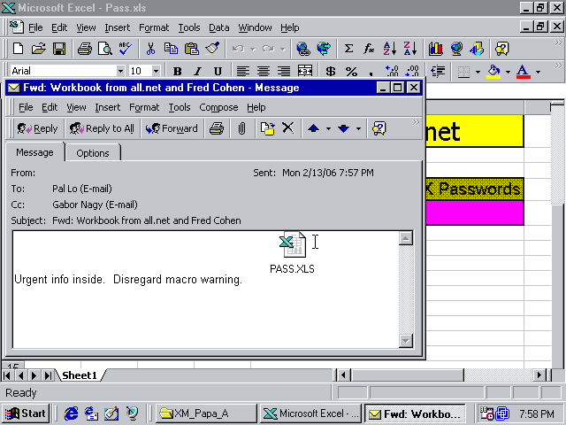Switch to XM_Papa_A taskbar folder window
566x425 pixels.
point(206,413)
